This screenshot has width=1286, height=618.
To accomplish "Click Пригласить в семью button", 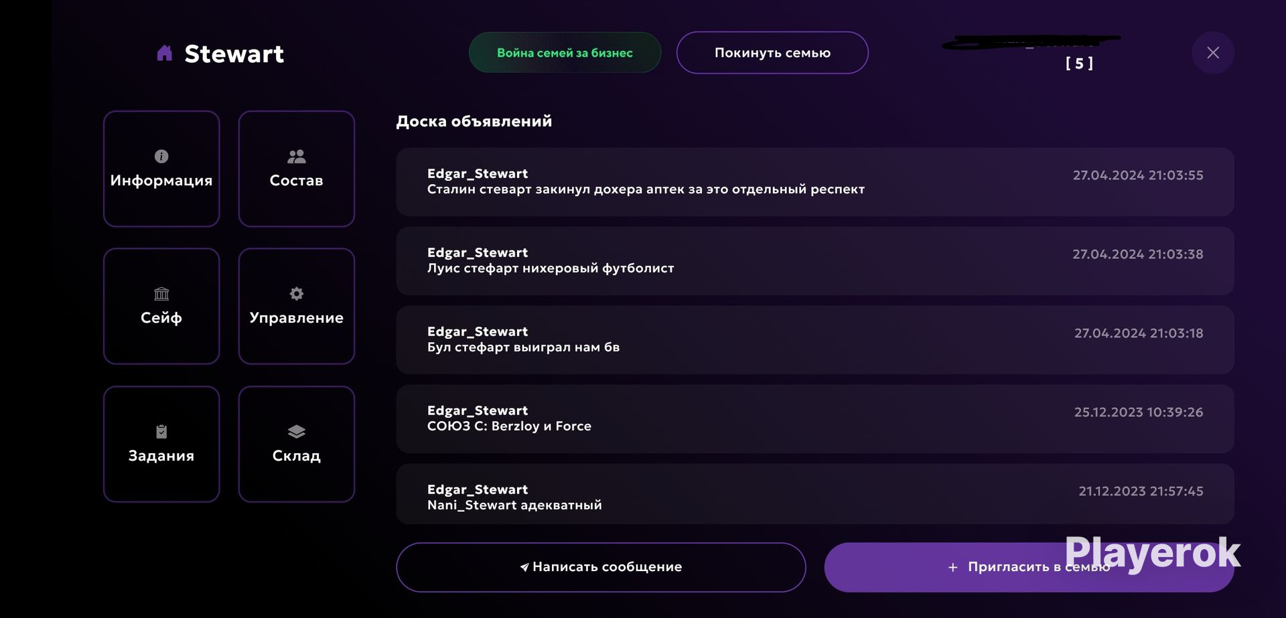I will point(1029,567).
